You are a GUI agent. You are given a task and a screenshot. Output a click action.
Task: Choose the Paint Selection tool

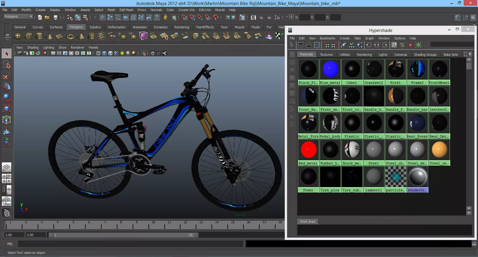(7, 76)
